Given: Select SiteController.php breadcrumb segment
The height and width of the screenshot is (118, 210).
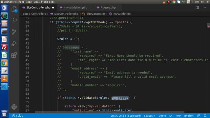Looking at the screenshot, I should (64, 14).
